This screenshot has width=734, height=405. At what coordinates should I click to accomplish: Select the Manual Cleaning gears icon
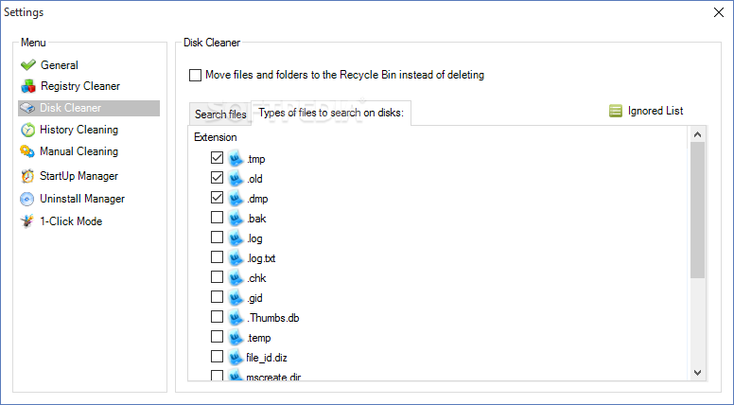pyautogui.click(x=27, y=151)
